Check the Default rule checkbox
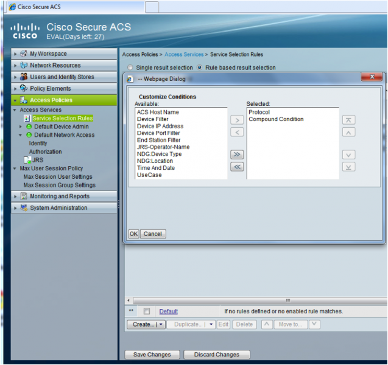Image resolution: width=388 pixels, height=365 pixels. coord(147,311)
